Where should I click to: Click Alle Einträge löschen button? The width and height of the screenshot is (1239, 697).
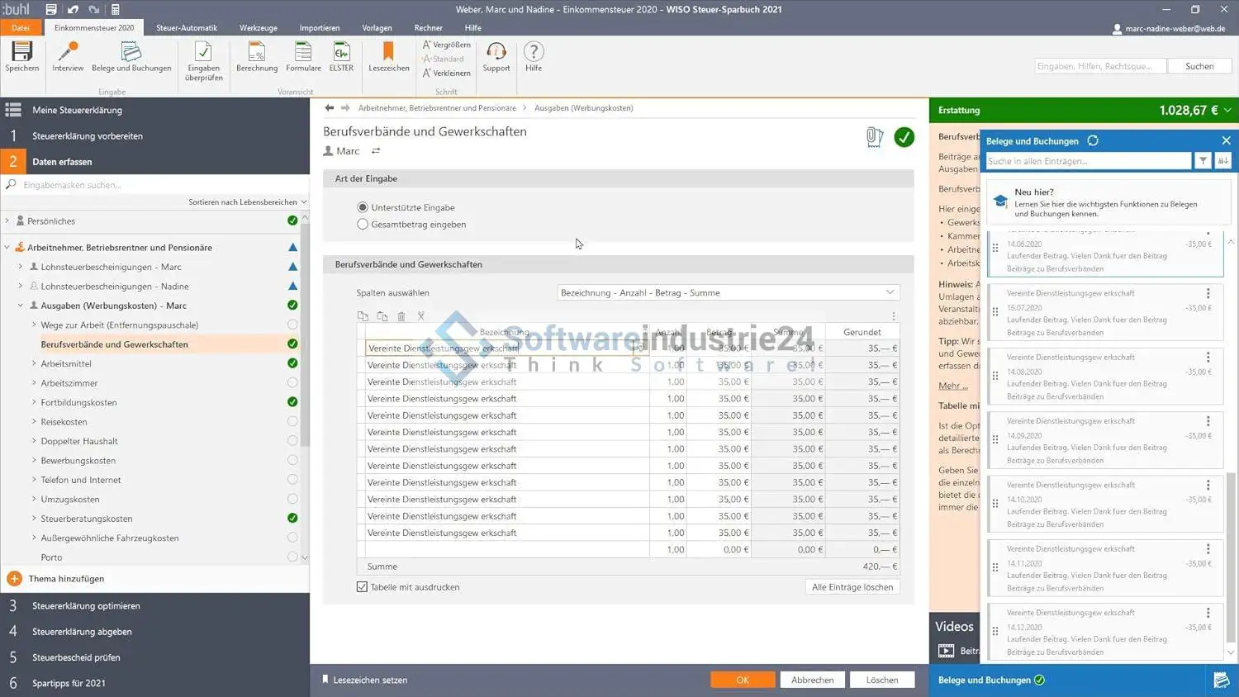(852, 587)
